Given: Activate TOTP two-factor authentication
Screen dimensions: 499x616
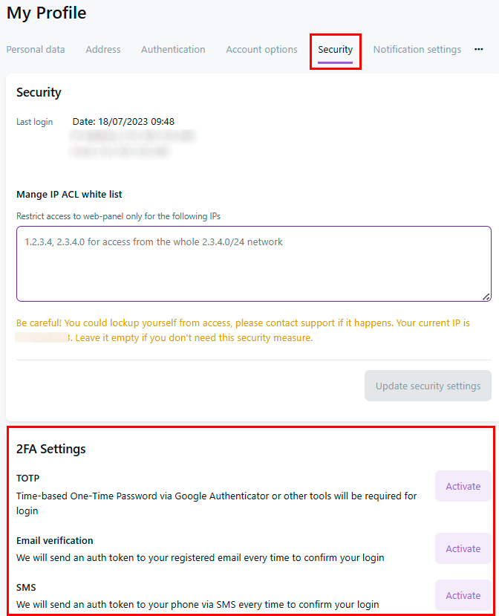Looking at the screenshot, I should coord(463,487).
